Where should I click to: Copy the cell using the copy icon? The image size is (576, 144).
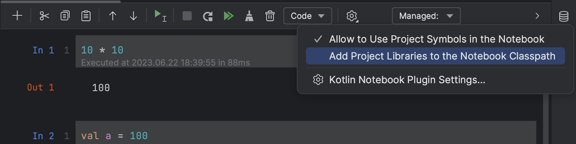pyautogui.click(x=65, y=16)
